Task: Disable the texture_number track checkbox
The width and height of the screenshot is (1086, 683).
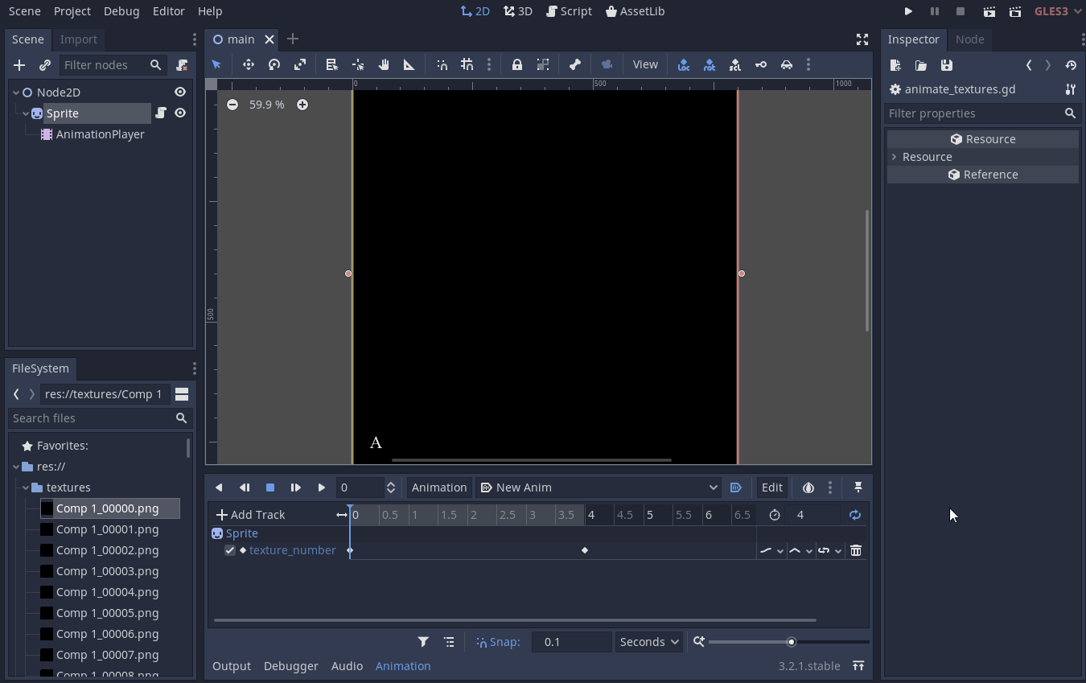Action: point(230,549)
